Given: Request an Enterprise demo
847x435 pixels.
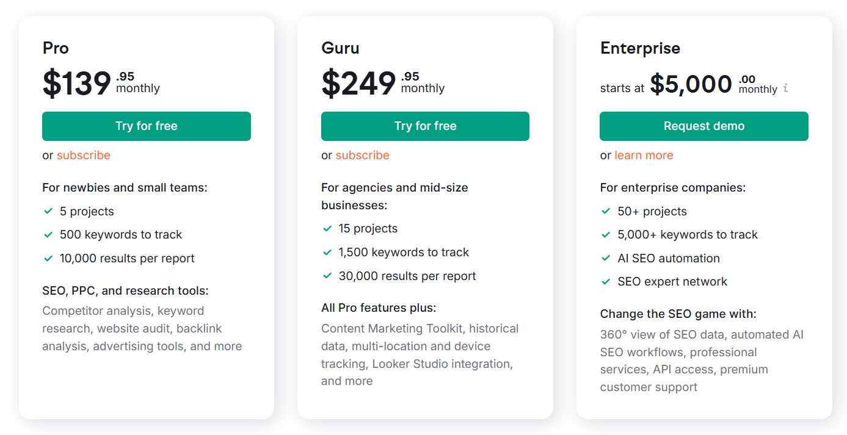Looking at the screenshot, I should coord(704,126).
